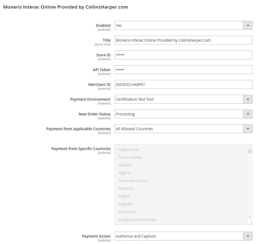Viewport: 256px width, 244px height.
Task: Click the API Token field
Action: coord(184,70)
